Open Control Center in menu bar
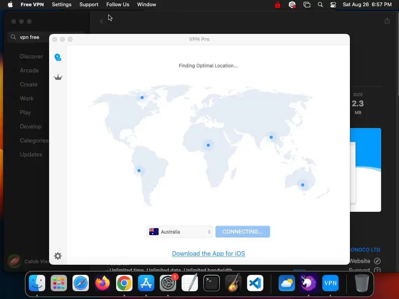Screen dimensions: 399x299 pyautogui.click(x=333, y=5)
